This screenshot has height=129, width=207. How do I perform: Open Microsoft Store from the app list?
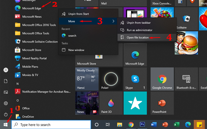(28, 50)
